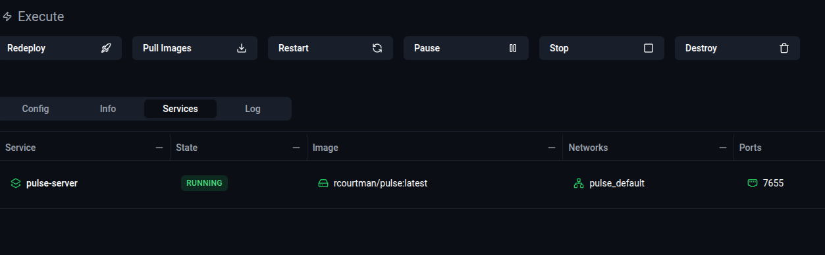This screenshot has width=825, height=255.
Task: Open the pulse-server service link
Action: pyautogui.click(x=52, y=183)
